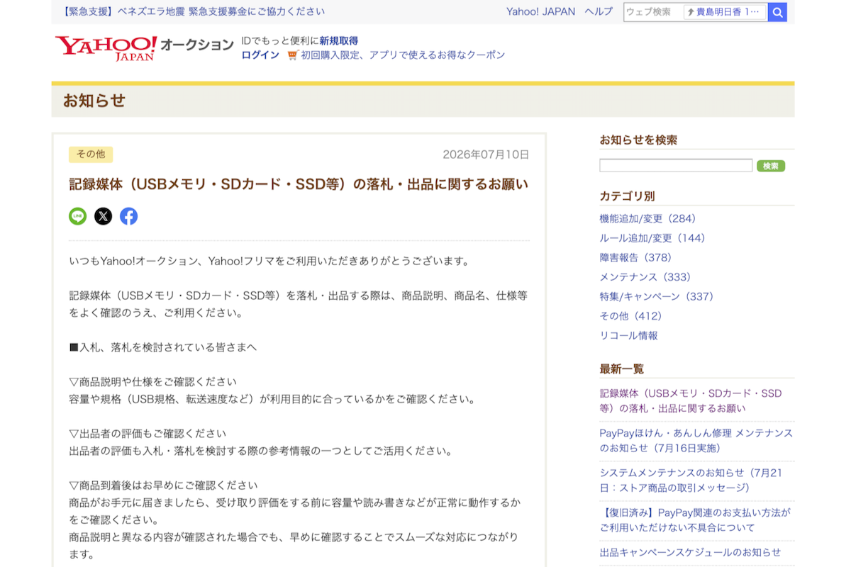Click the お知らせを検索 text field

coord(676,165)
